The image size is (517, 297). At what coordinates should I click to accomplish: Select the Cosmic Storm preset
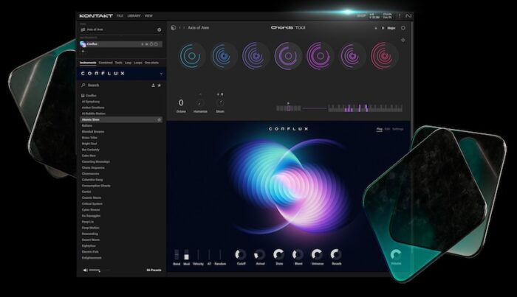coord(92,197)
